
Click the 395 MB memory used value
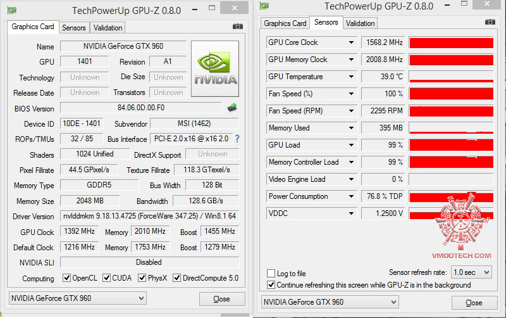point(384,129)
